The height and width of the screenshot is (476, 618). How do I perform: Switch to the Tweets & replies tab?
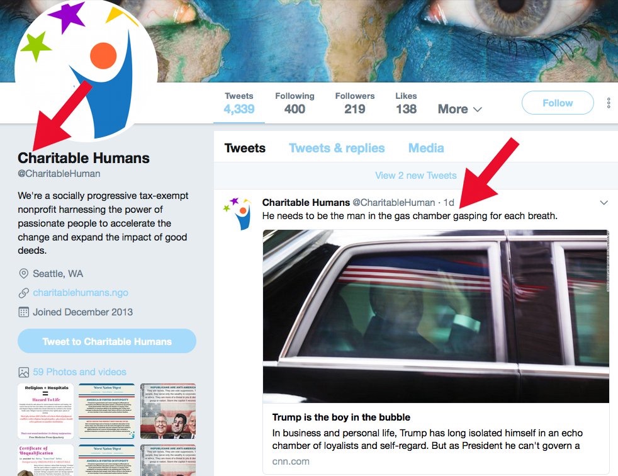(x=337, y=148)
